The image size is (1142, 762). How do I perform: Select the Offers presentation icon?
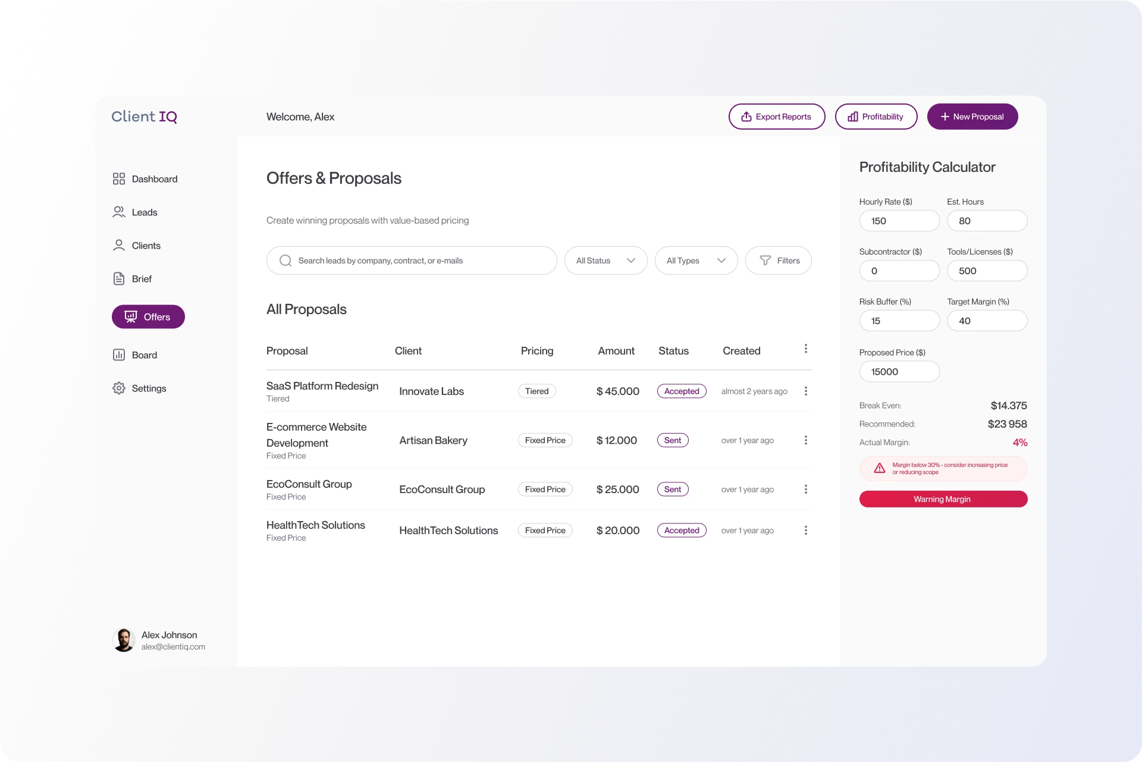tap(131, 316)
